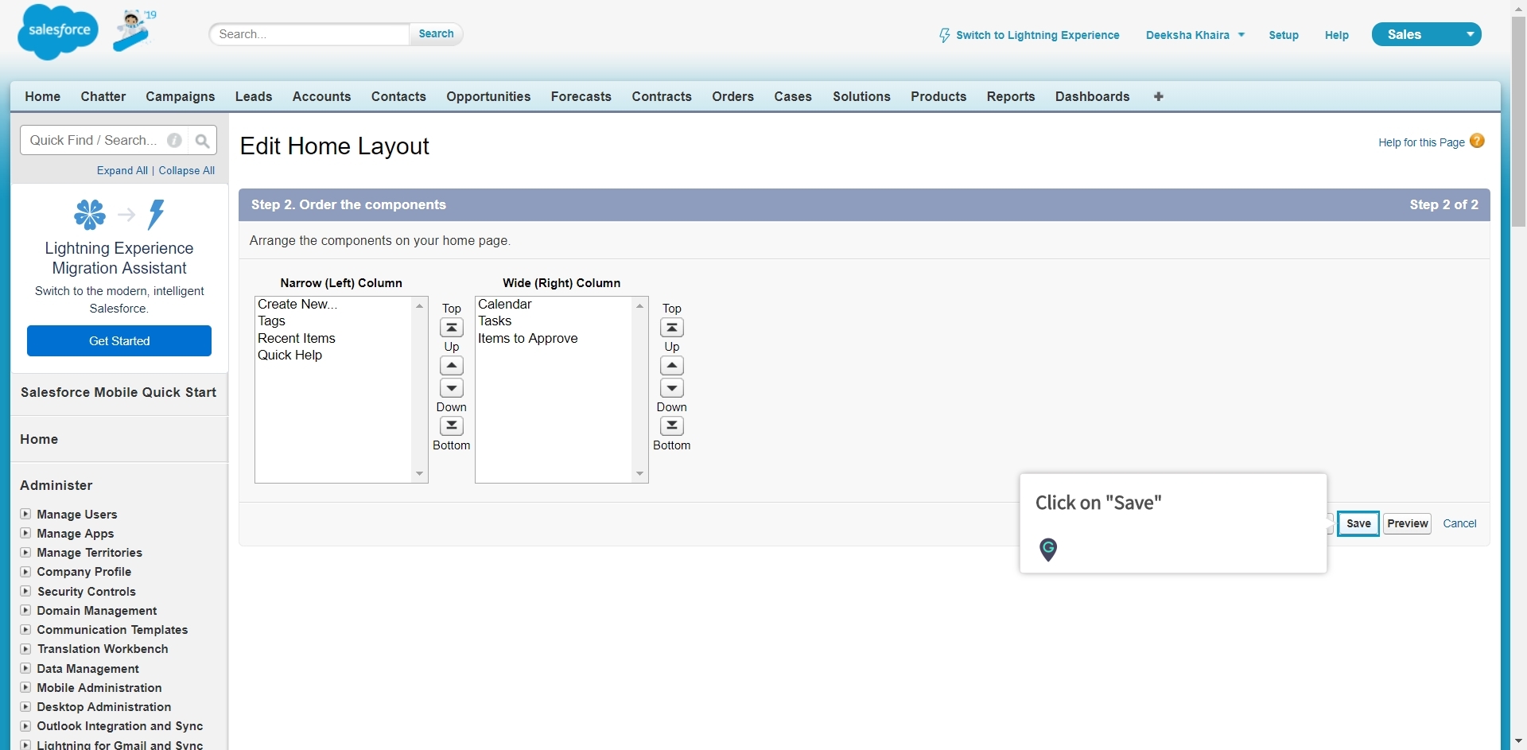Expand Company Profile section
Screen dimensions: 1527x750
point(25,571)
